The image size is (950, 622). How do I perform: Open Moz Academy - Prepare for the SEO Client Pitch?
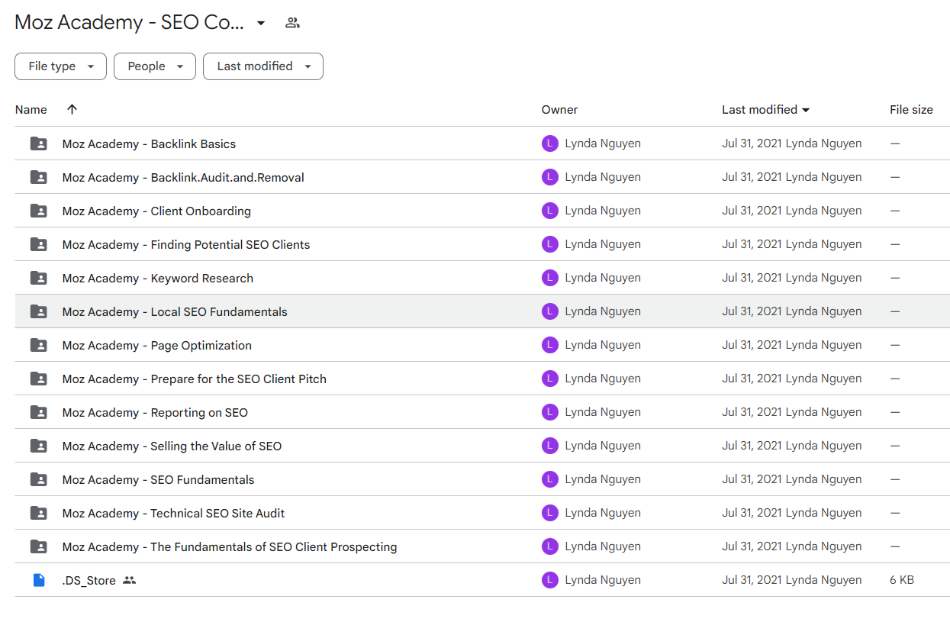coord(195,379)
